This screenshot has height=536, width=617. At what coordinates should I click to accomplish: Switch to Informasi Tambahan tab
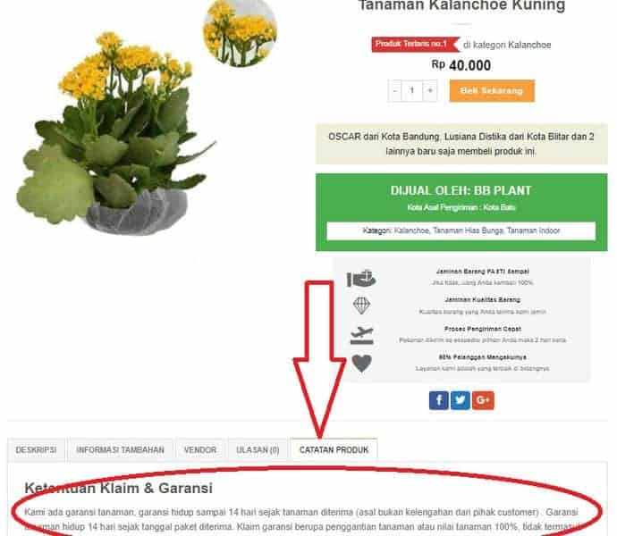(x=120, y=449)
